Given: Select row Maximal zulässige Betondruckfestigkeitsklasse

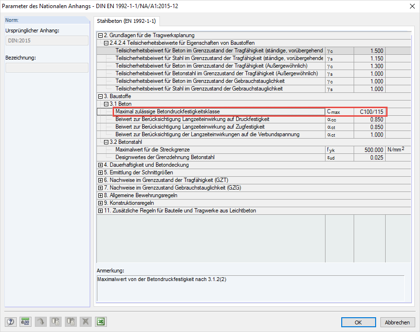Looking at the screenshot, I should click(253, 112).
